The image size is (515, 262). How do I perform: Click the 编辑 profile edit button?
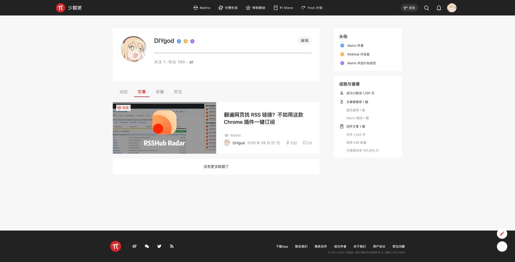[x=304, y=41]
